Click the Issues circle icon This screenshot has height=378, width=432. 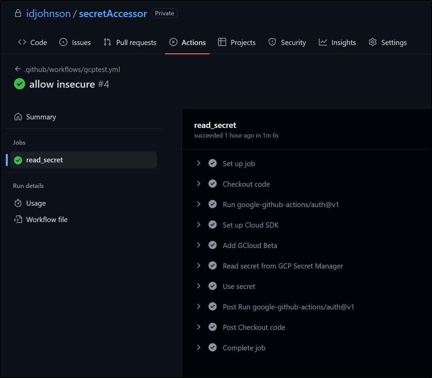point(63,42)
